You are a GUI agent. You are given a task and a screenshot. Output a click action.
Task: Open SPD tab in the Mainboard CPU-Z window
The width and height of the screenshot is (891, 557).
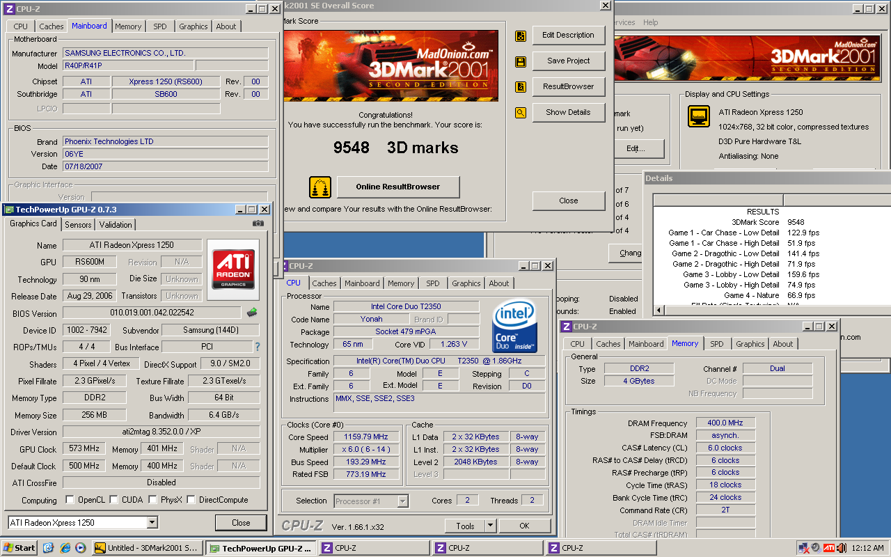160,26
